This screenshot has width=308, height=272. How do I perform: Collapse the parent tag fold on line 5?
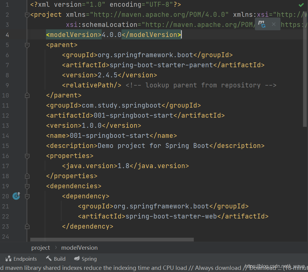[x=27, y=45]
